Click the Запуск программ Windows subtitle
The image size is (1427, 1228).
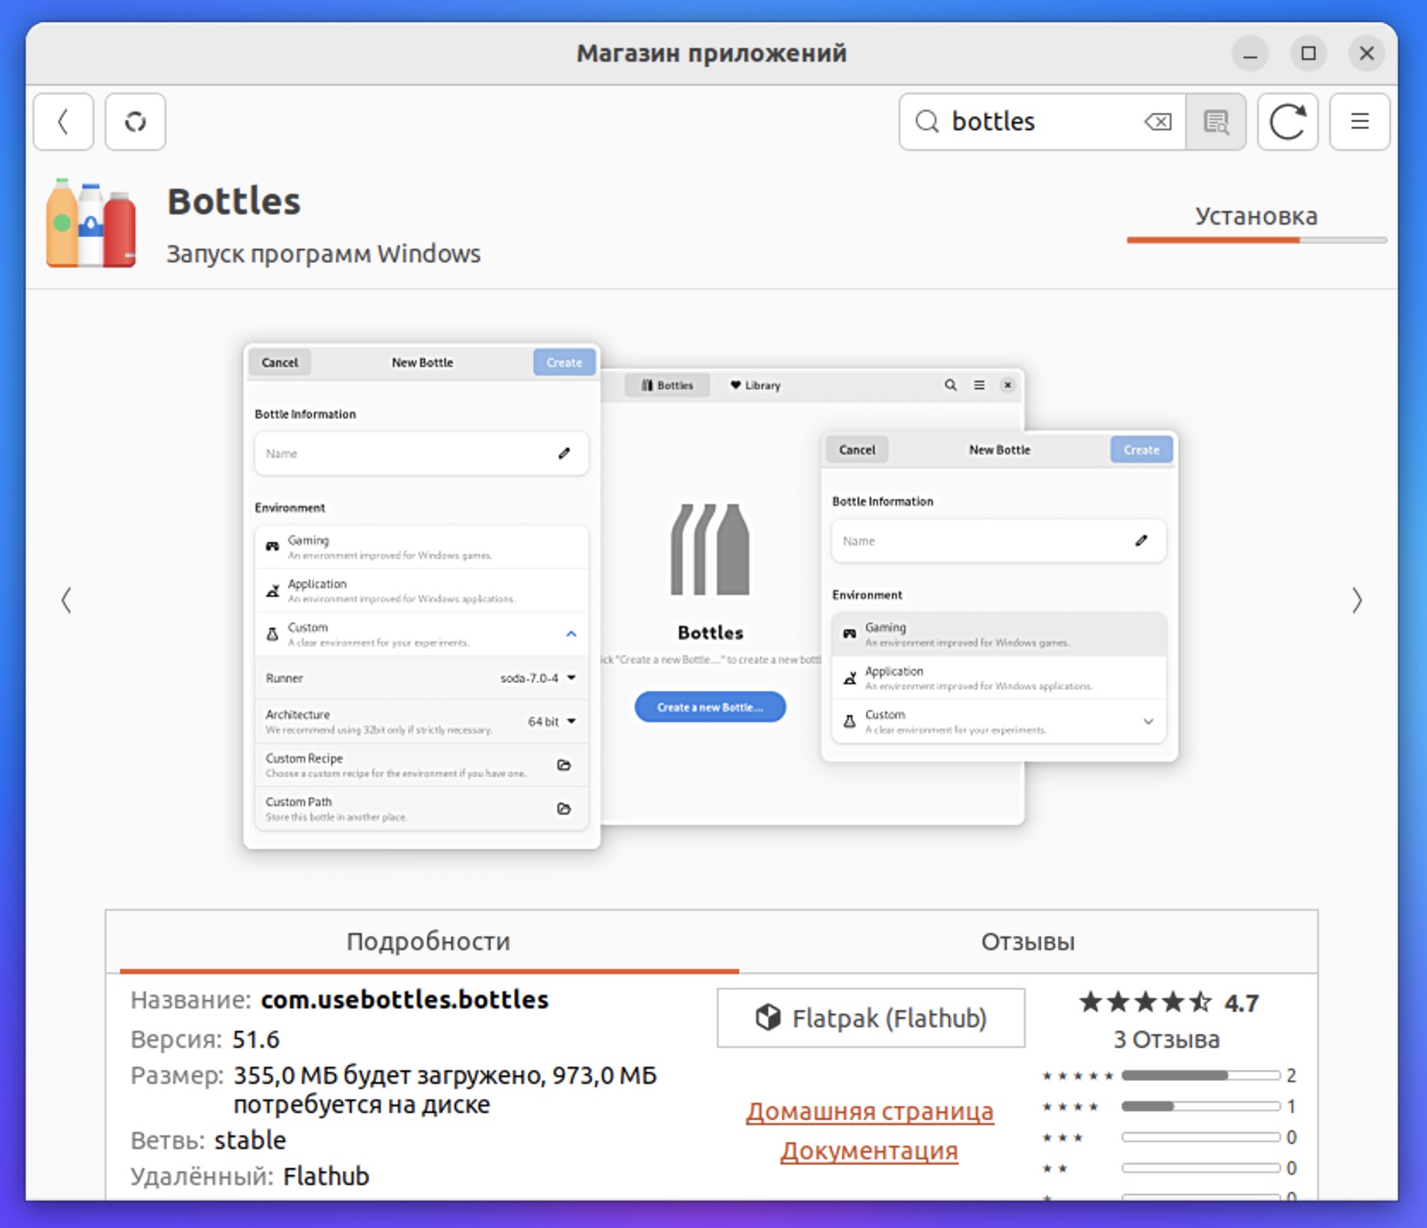click(x=323, y=254)
